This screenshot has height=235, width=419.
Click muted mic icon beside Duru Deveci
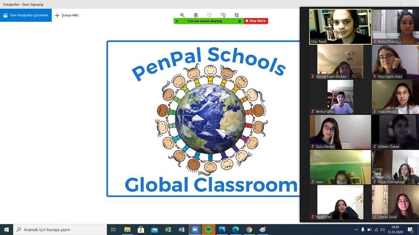pos(313,147)
